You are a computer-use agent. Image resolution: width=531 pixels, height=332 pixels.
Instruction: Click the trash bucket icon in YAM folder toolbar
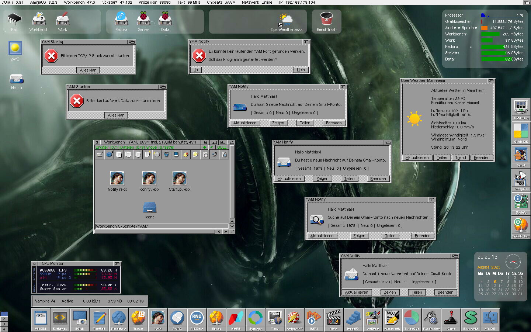coord(167,155)
